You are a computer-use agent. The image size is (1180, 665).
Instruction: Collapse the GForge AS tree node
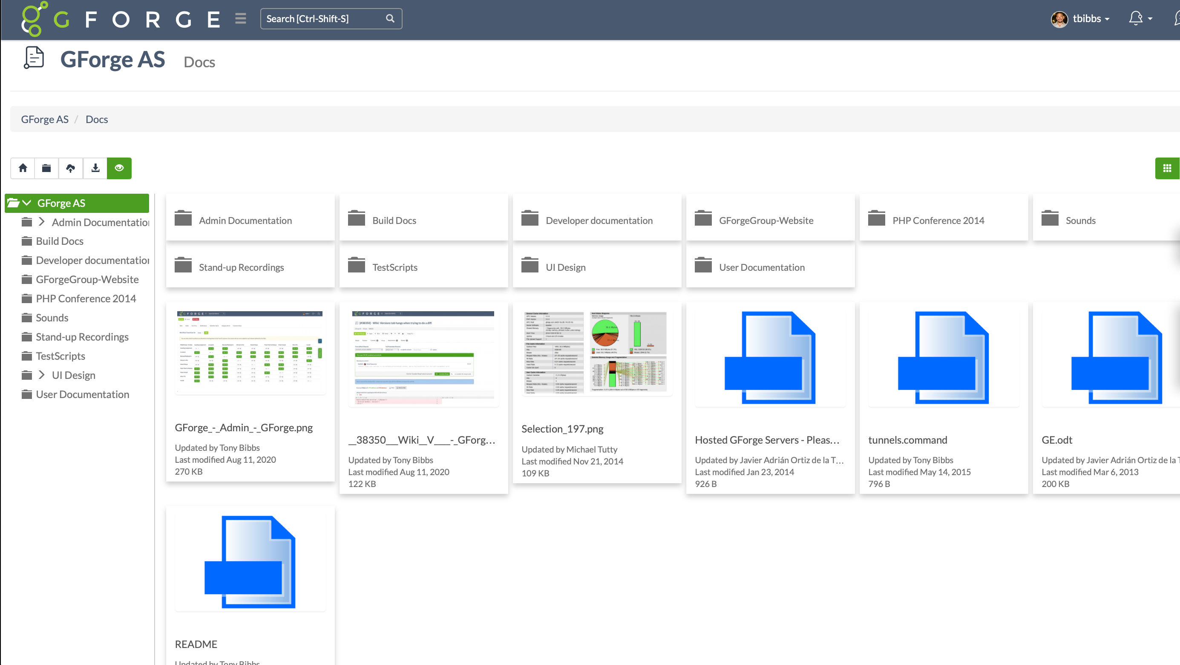click(26, 203)
